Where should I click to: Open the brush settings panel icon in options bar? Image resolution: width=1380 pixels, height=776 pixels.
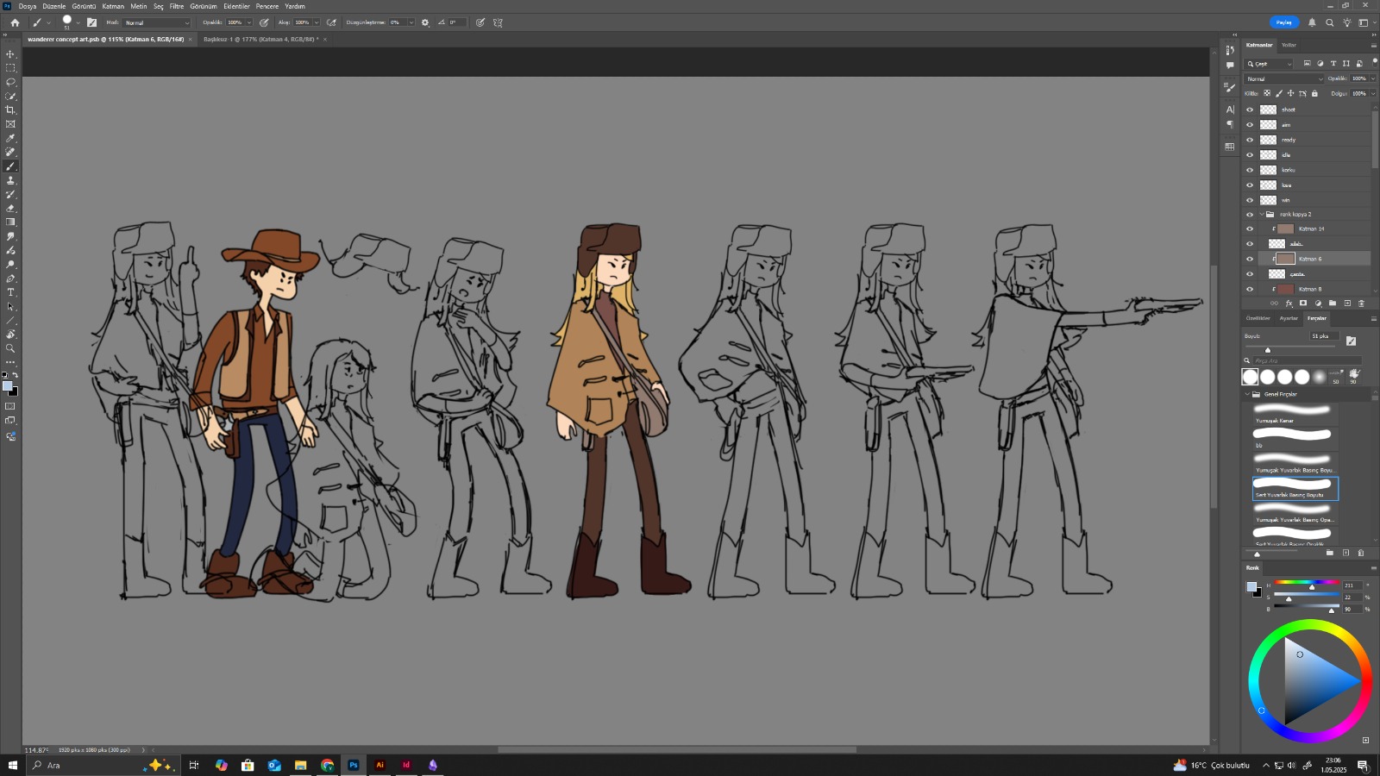click(x=92, y=22)
